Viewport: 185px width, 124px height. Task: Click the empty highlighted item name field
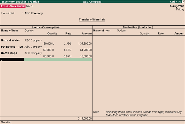click(12, 59)
